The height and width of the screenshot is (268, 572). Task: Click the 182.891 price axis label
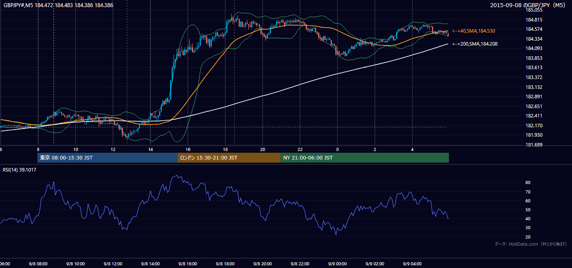point(534,96)
